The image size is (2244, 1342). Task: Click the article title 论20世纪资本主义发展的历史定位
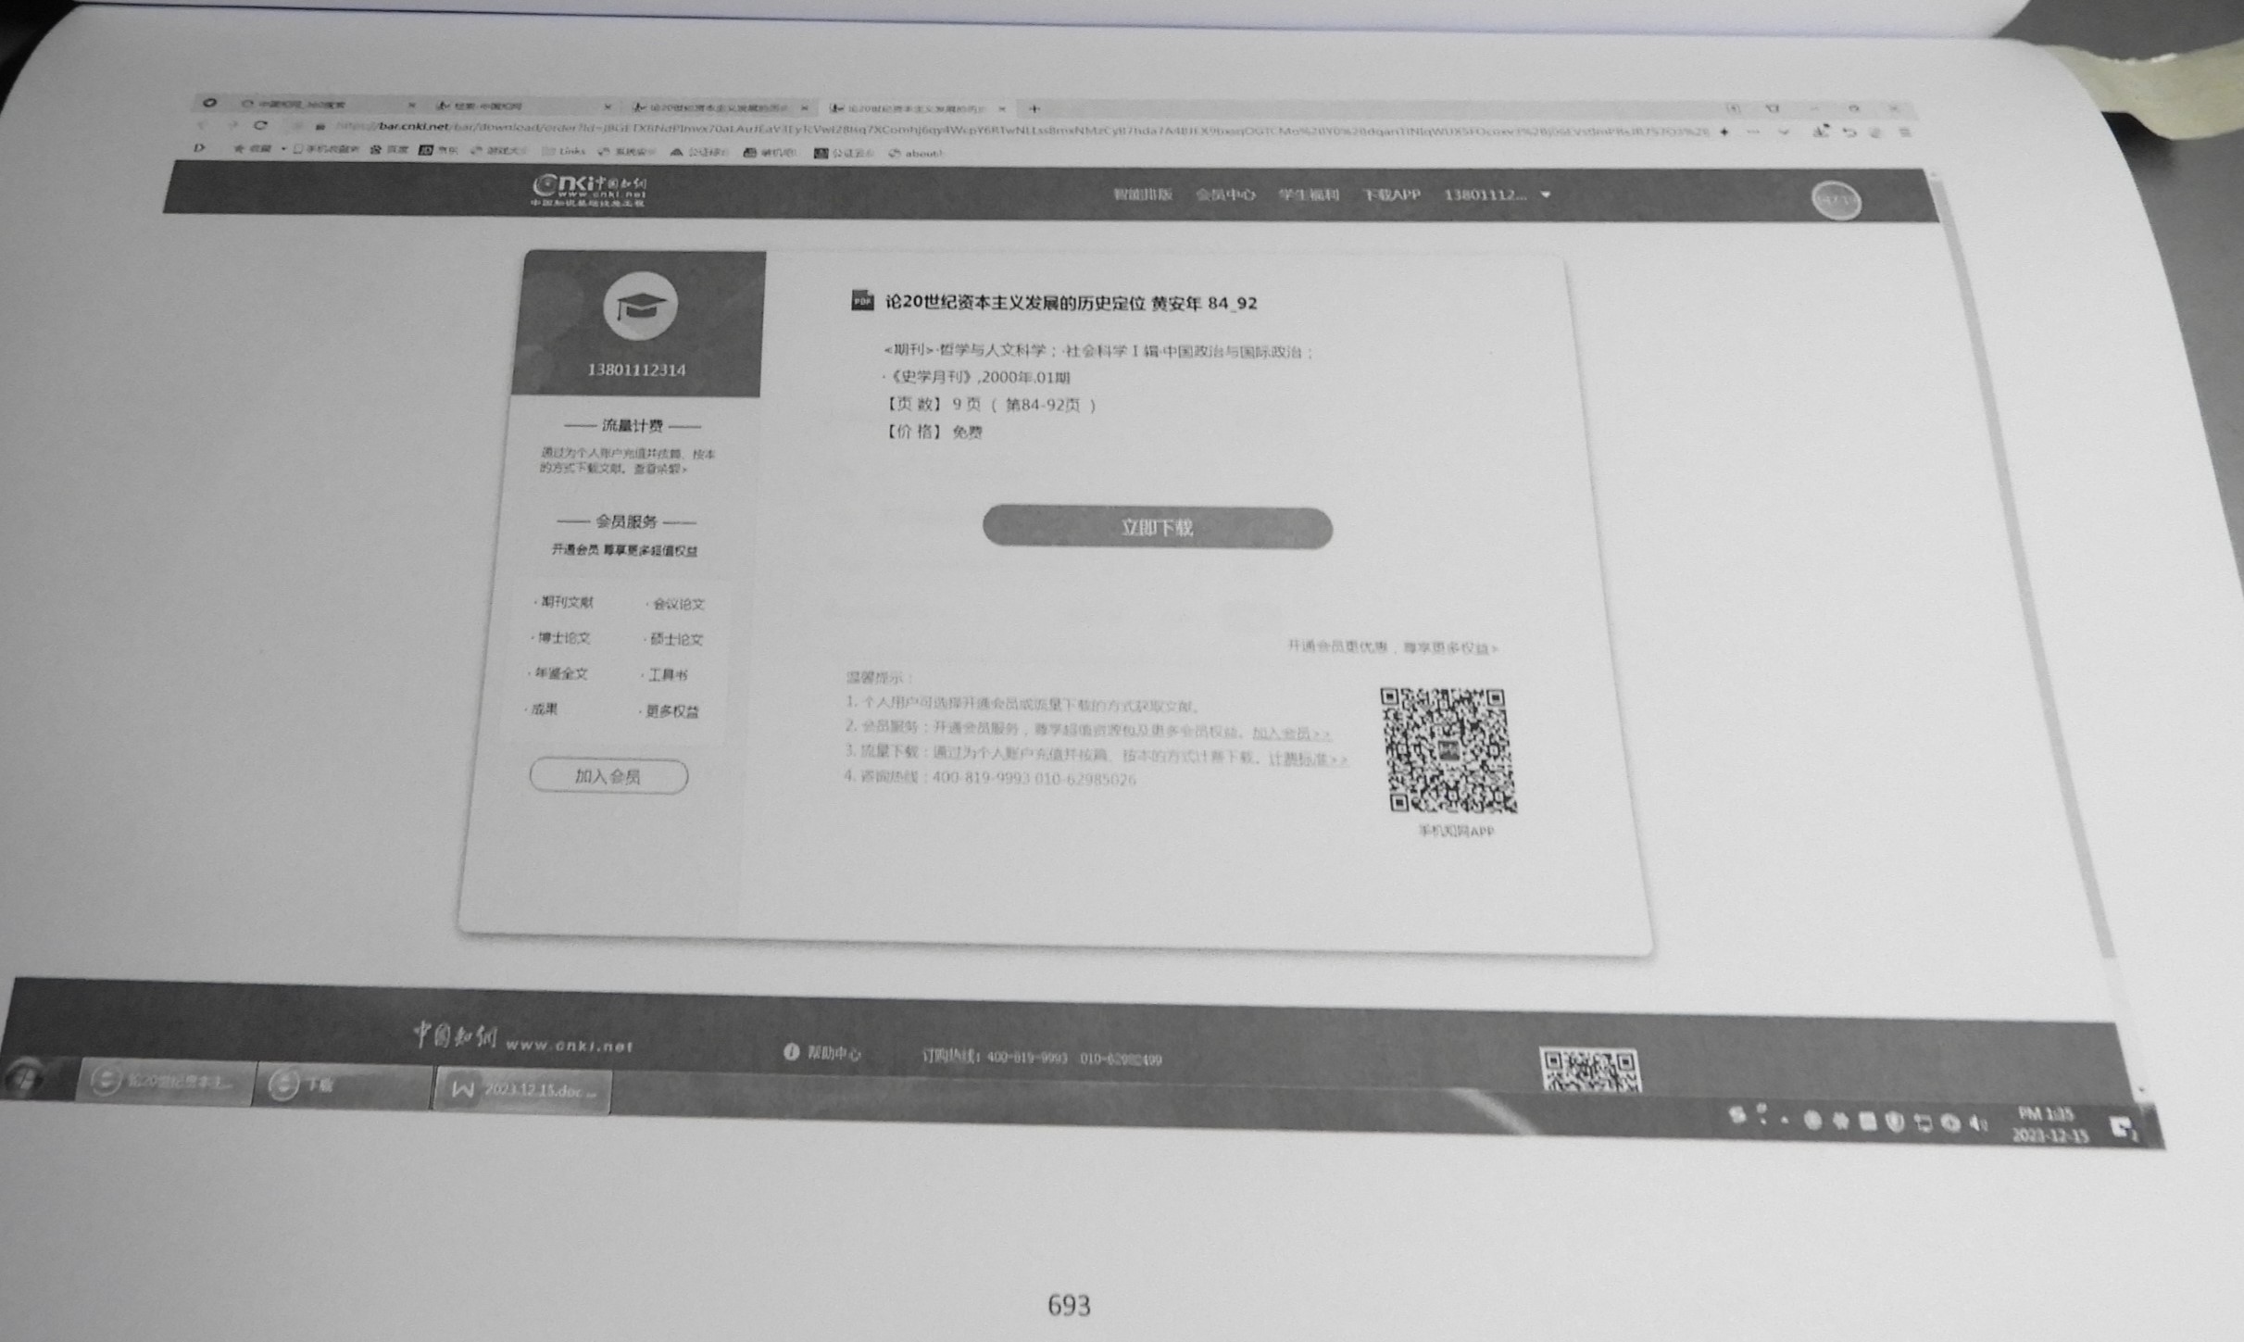coord(1015,302)
